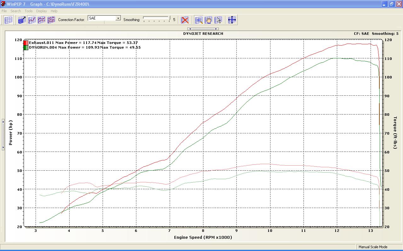Expand the top panel handle above graph
This screenshot has width=403, height=251.
click(x=203, y=29)
